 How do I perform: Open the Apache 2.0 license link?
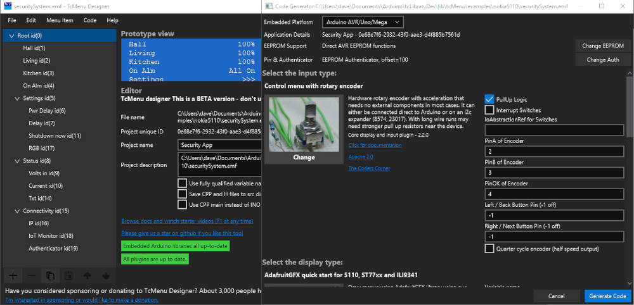pyautogui.click(x=361, y=156)
